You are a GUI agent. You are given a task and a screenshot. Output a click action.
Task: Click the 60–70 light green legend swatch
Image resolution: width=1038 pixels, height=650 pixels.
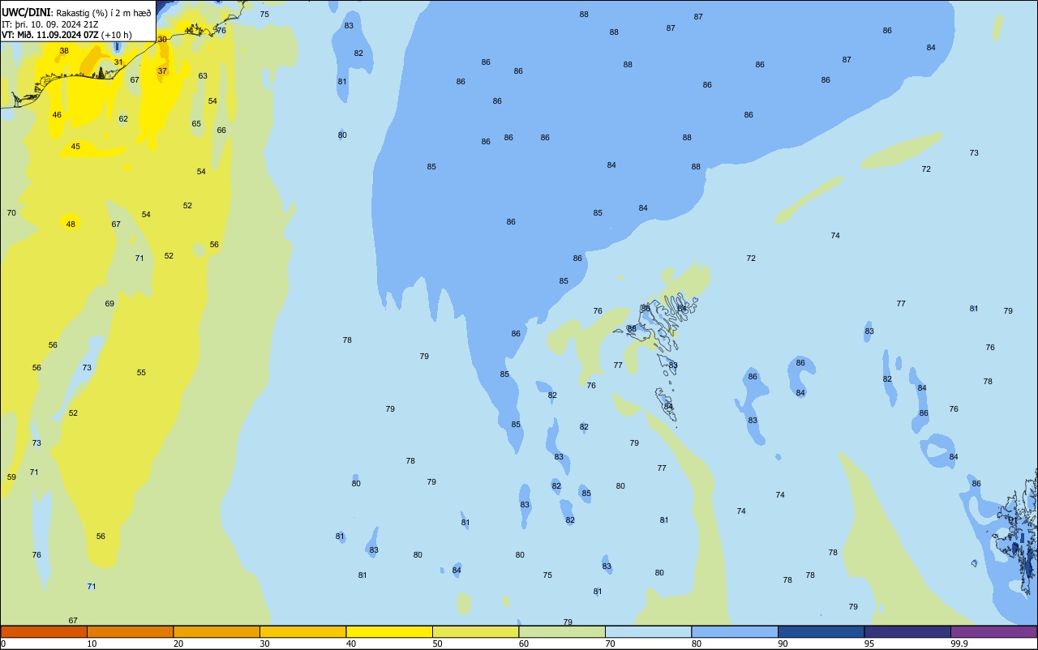pos(562,631)
